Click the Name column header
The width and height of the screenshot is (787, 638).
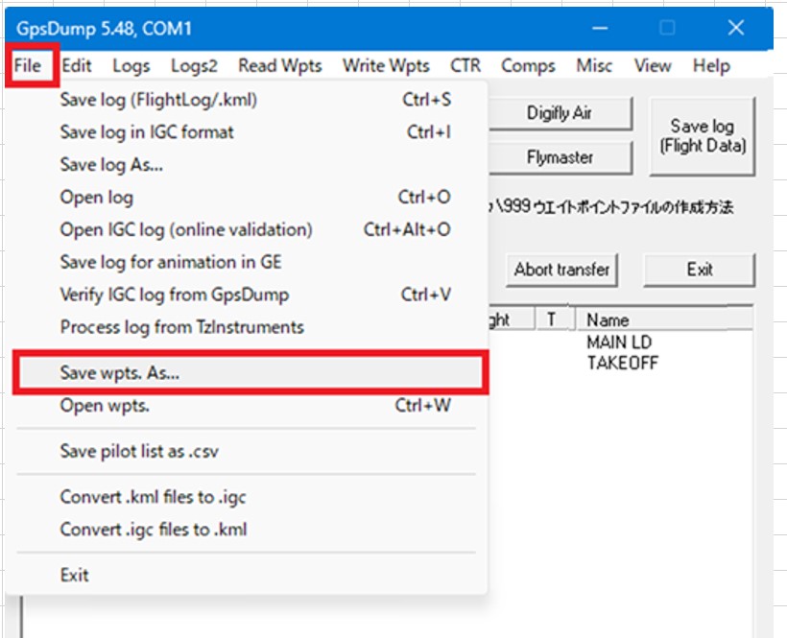click(x=608, y=319)
